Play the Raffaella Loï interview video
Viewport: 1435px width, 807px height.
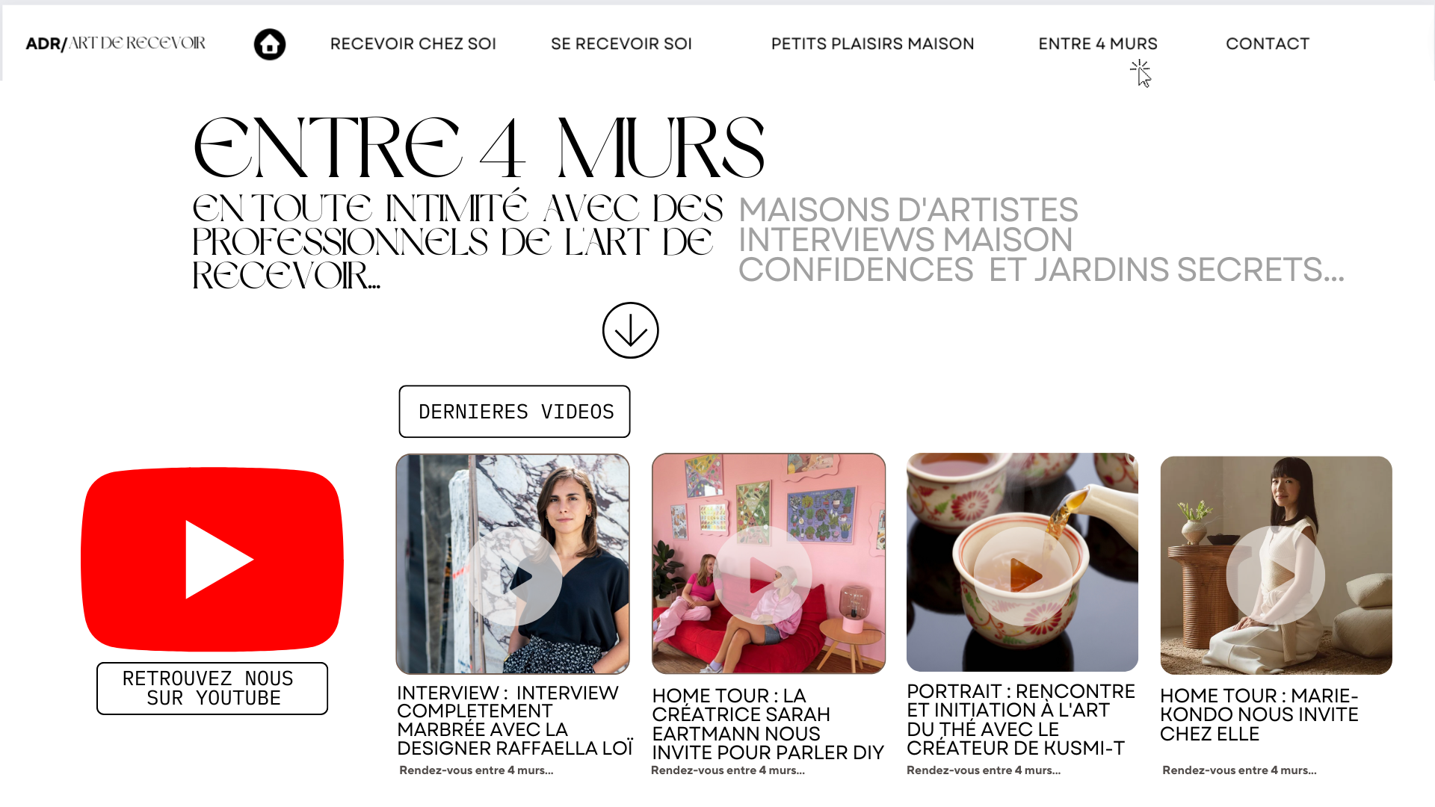[513, 576]
